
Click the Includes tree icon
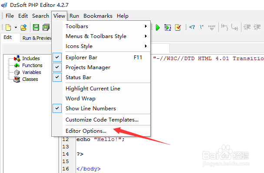(17, 58)
